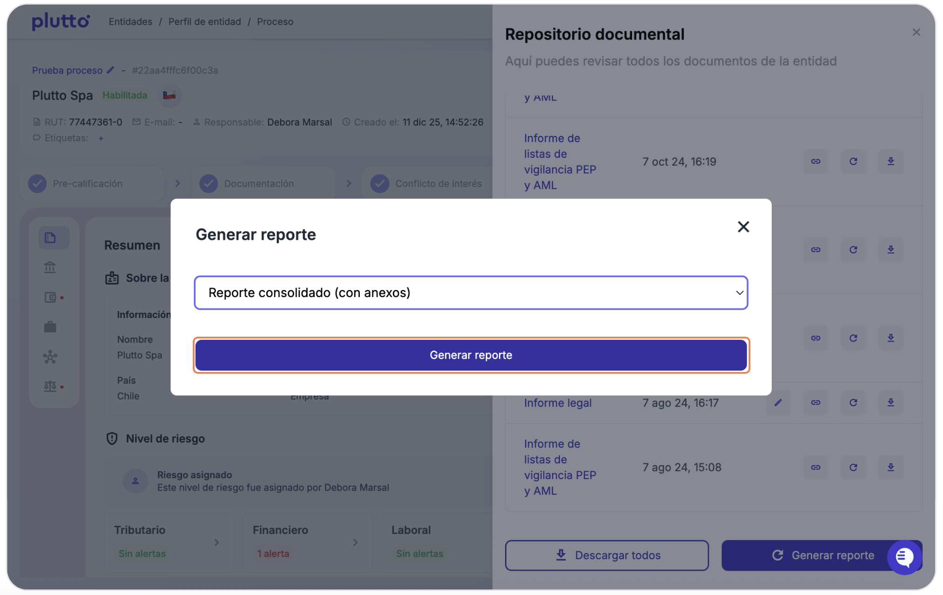
Task: Close the Generar reporte modal
Action: tap(743, 227)
